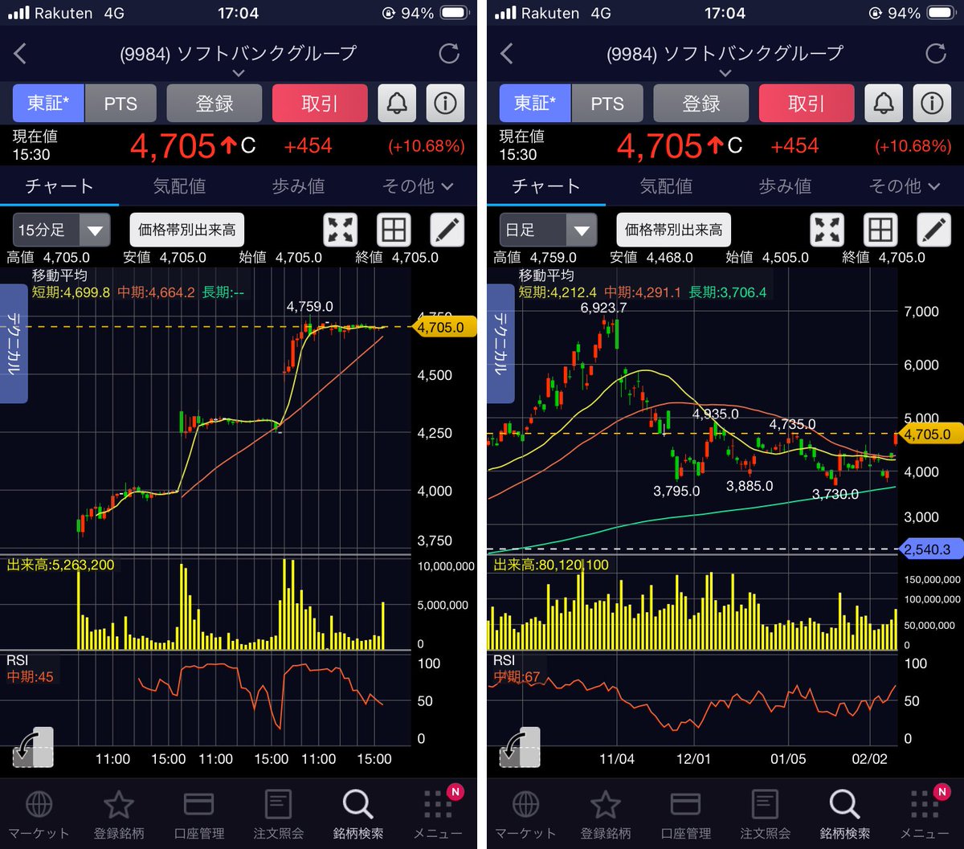Image resolution: width=964 pixels, height=849 pixels.
Task: Switch to the チャート tab on the right
Action: tap(546, 186)
